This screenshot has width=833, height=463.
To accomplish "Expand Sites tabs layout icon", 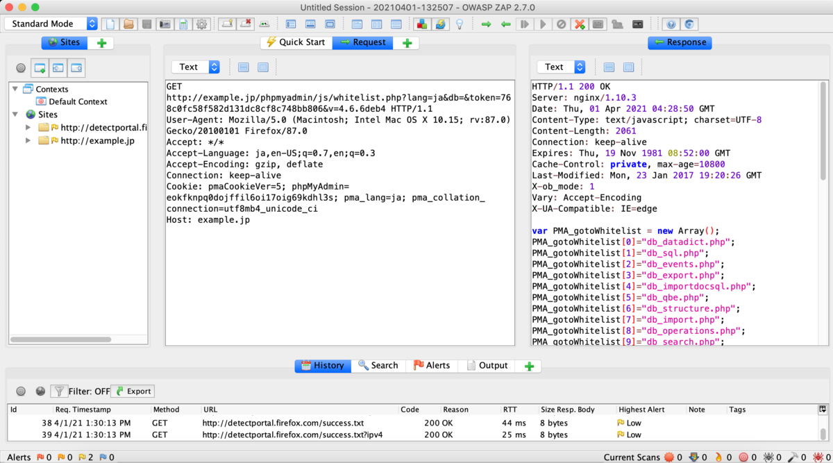I will (x=292, y=24).
